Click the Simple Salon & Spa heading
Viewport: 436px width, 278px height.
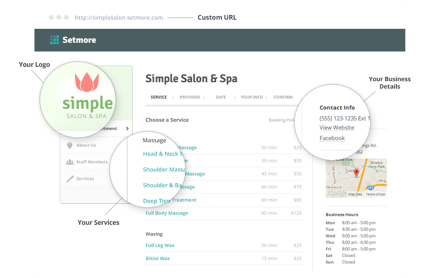191,79
